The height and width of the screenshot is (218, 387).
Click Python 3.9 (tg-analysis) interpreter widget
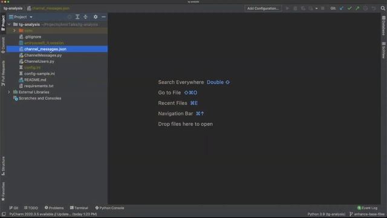coord(327,214)
